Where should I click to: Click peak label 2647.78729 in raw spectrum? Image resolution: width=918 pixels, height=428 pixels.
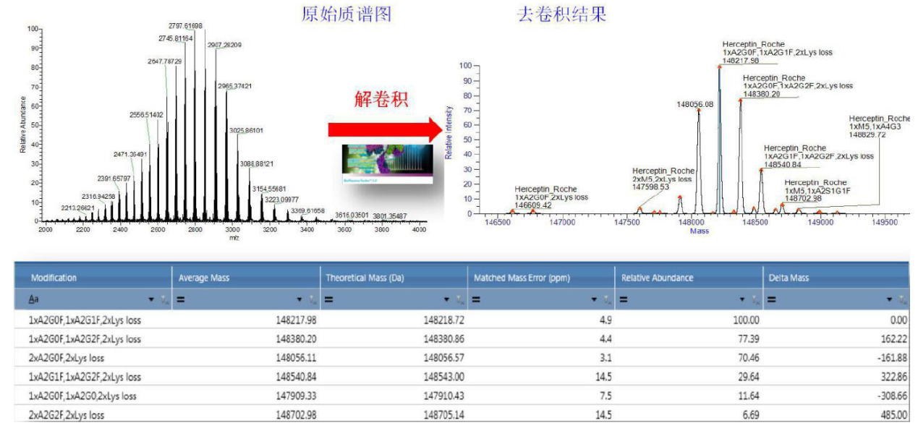(165, 61)
